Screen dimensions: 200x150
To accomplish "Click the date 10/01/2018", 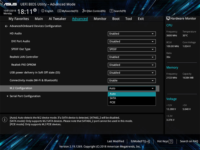I will click(10, 11).
